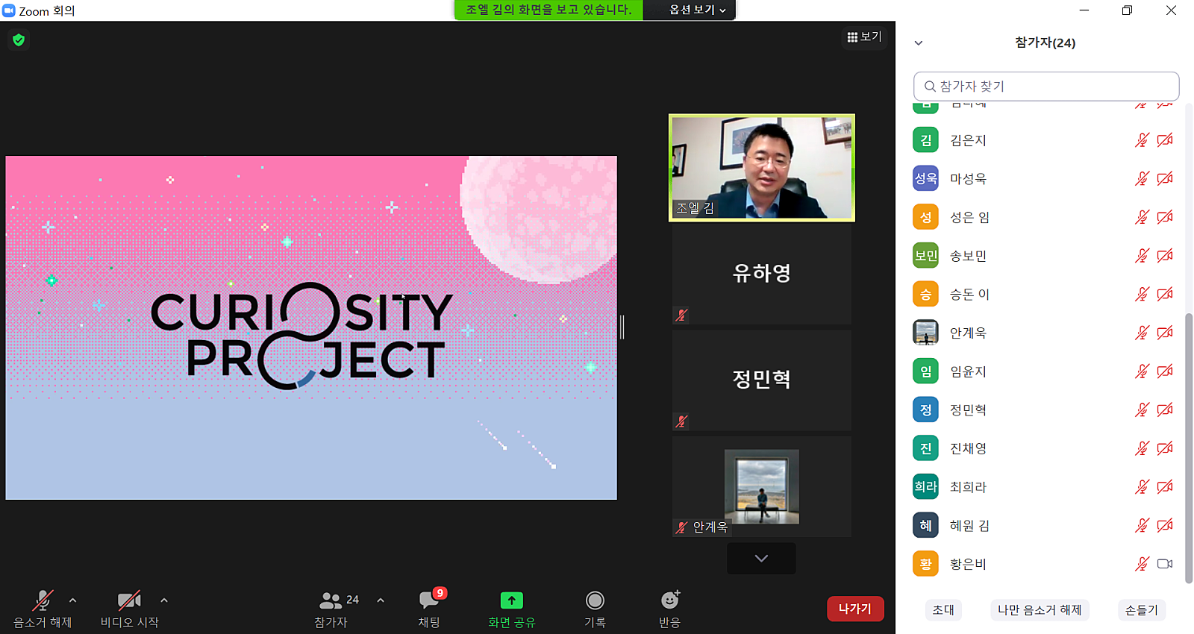
Task: Expand video options arrow next to 비디오 시작
Action: pyautogui.click(x=164, y=600)
